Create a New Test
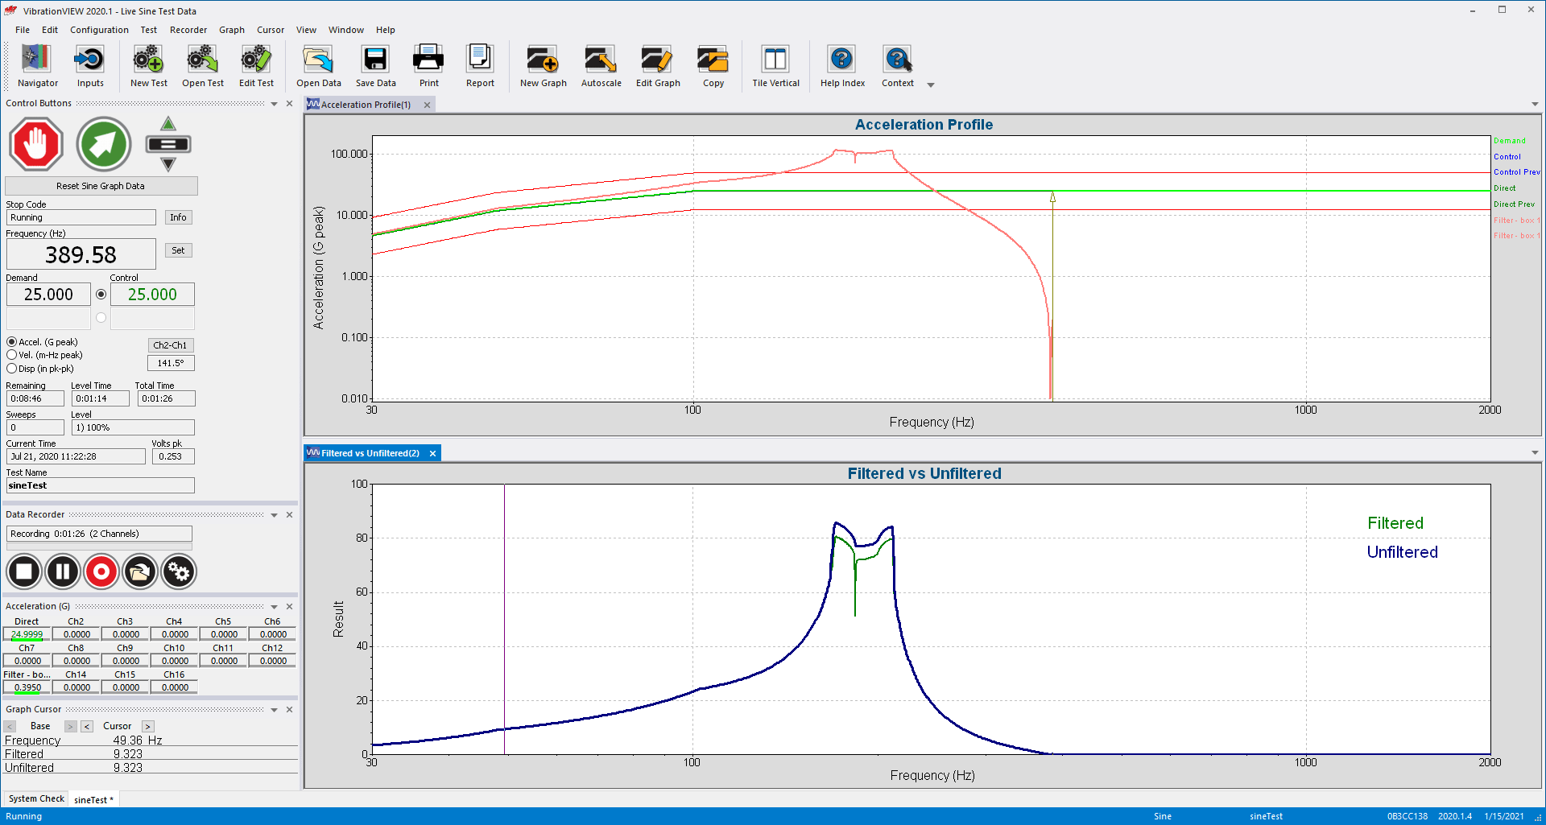Viewport: 1546px width, 825px height. coord(149,66)
